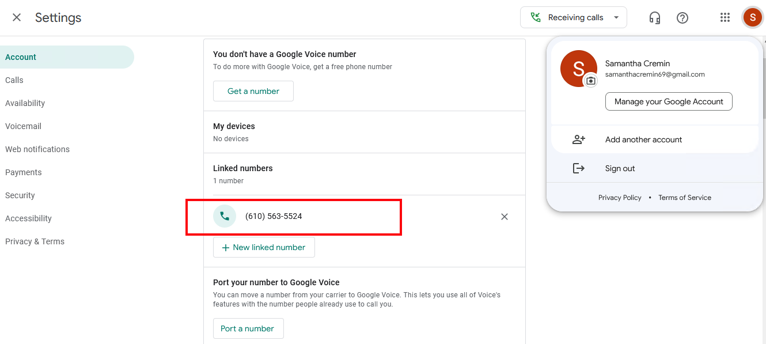
Task: Click the (610) 563-5524 number text
Action: tap(274, 216)
